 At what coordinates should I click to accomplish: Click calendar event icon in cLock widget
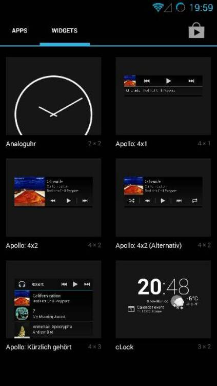(x=131, y=309)
